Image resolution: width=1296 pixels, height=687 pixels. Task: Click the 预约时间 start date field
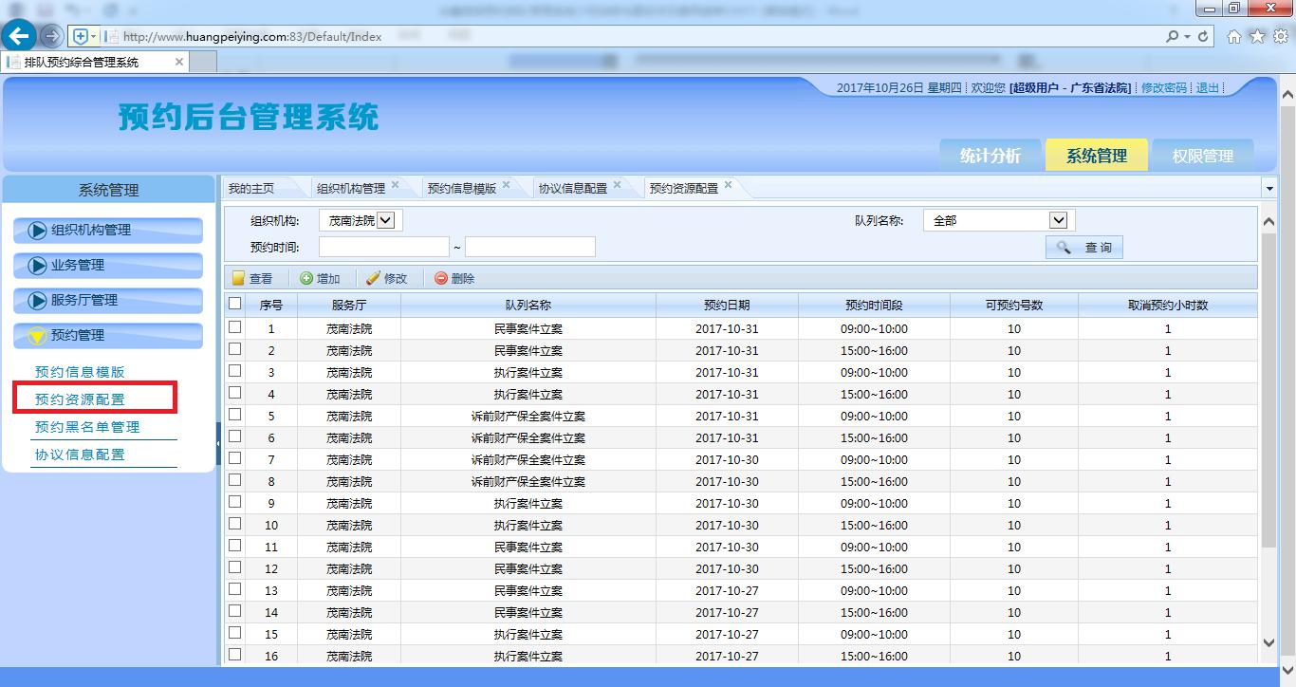pos(383,247)
